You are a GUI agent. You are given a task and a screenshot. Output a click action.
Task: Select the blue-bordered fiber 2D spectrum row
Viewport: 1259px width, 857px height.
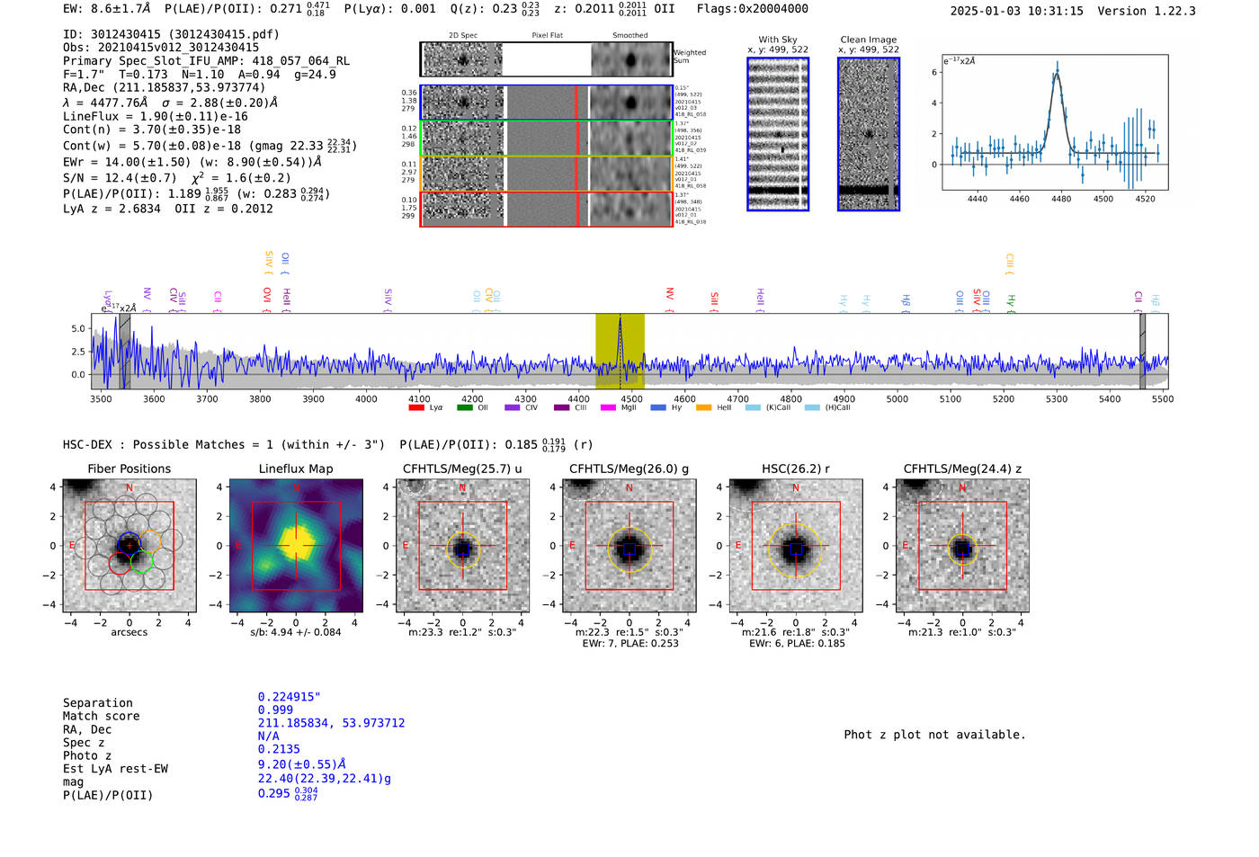(546, 103)
